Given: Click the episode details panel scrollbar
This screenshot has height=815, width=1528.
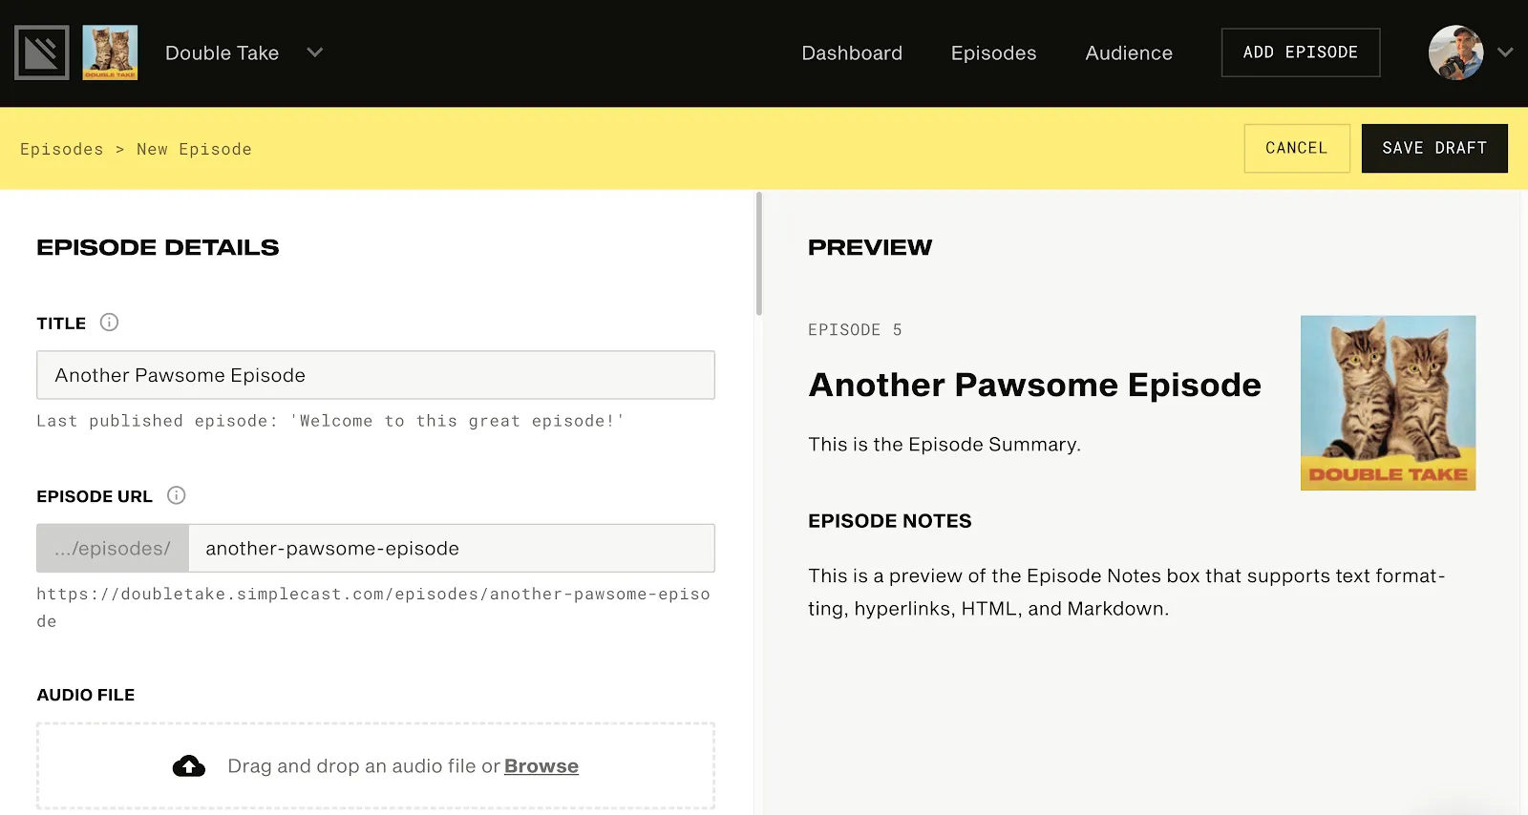Looking at the screenshot, I should click(x=759, y=254).
